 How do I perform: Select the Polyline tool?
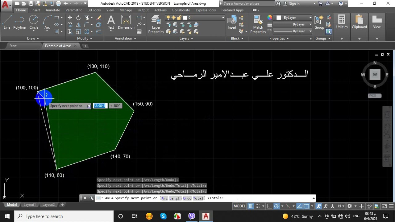pos(19,22)
